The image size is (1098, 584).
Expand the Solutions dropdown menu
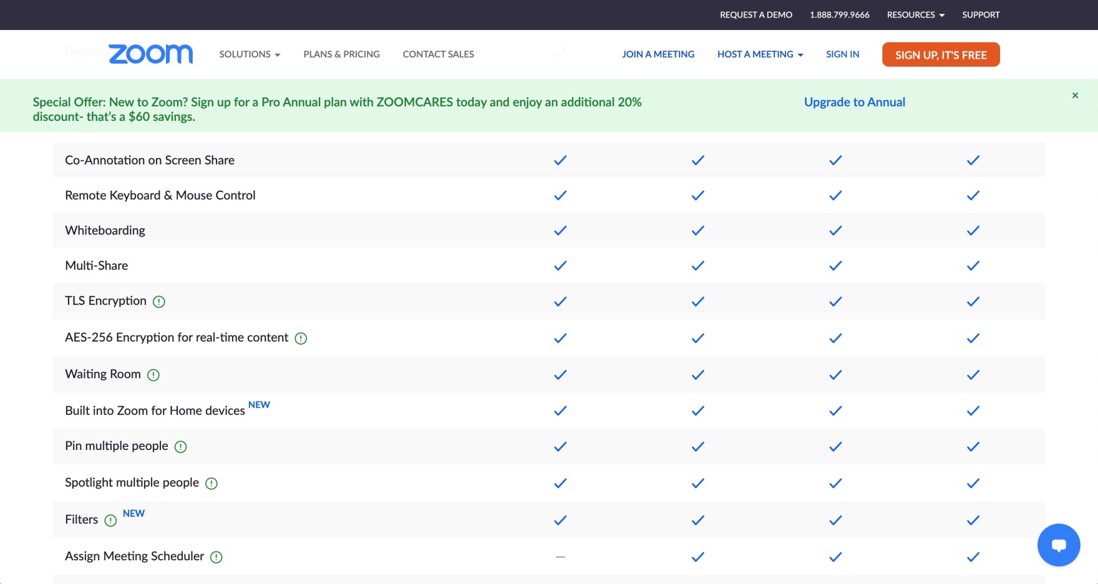click(250, 54)
